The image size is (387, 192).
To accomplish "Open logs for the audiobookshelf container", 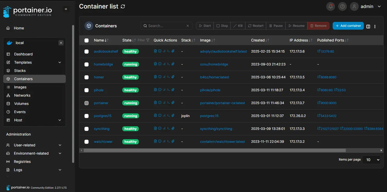I will pos(155,51).
